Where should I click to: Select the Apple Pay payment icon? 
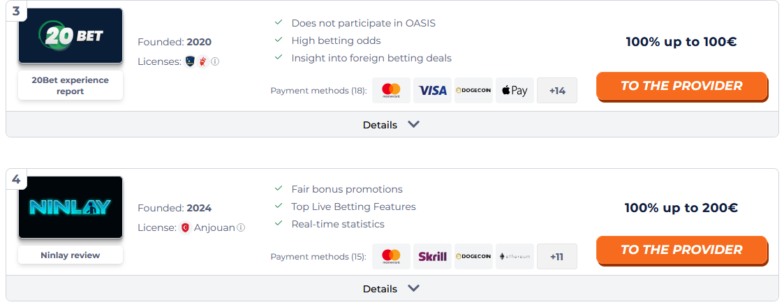pos(515,91)
